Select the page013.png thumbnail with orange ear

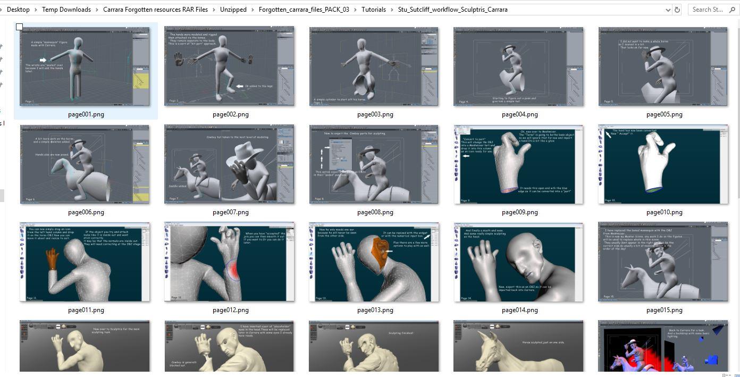[374, 262]
